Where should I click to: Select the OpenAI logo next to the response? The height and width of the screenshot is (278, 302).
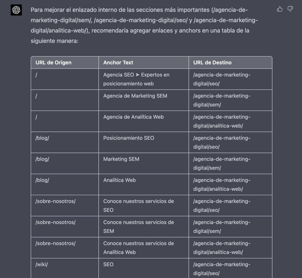coord(16,10)
